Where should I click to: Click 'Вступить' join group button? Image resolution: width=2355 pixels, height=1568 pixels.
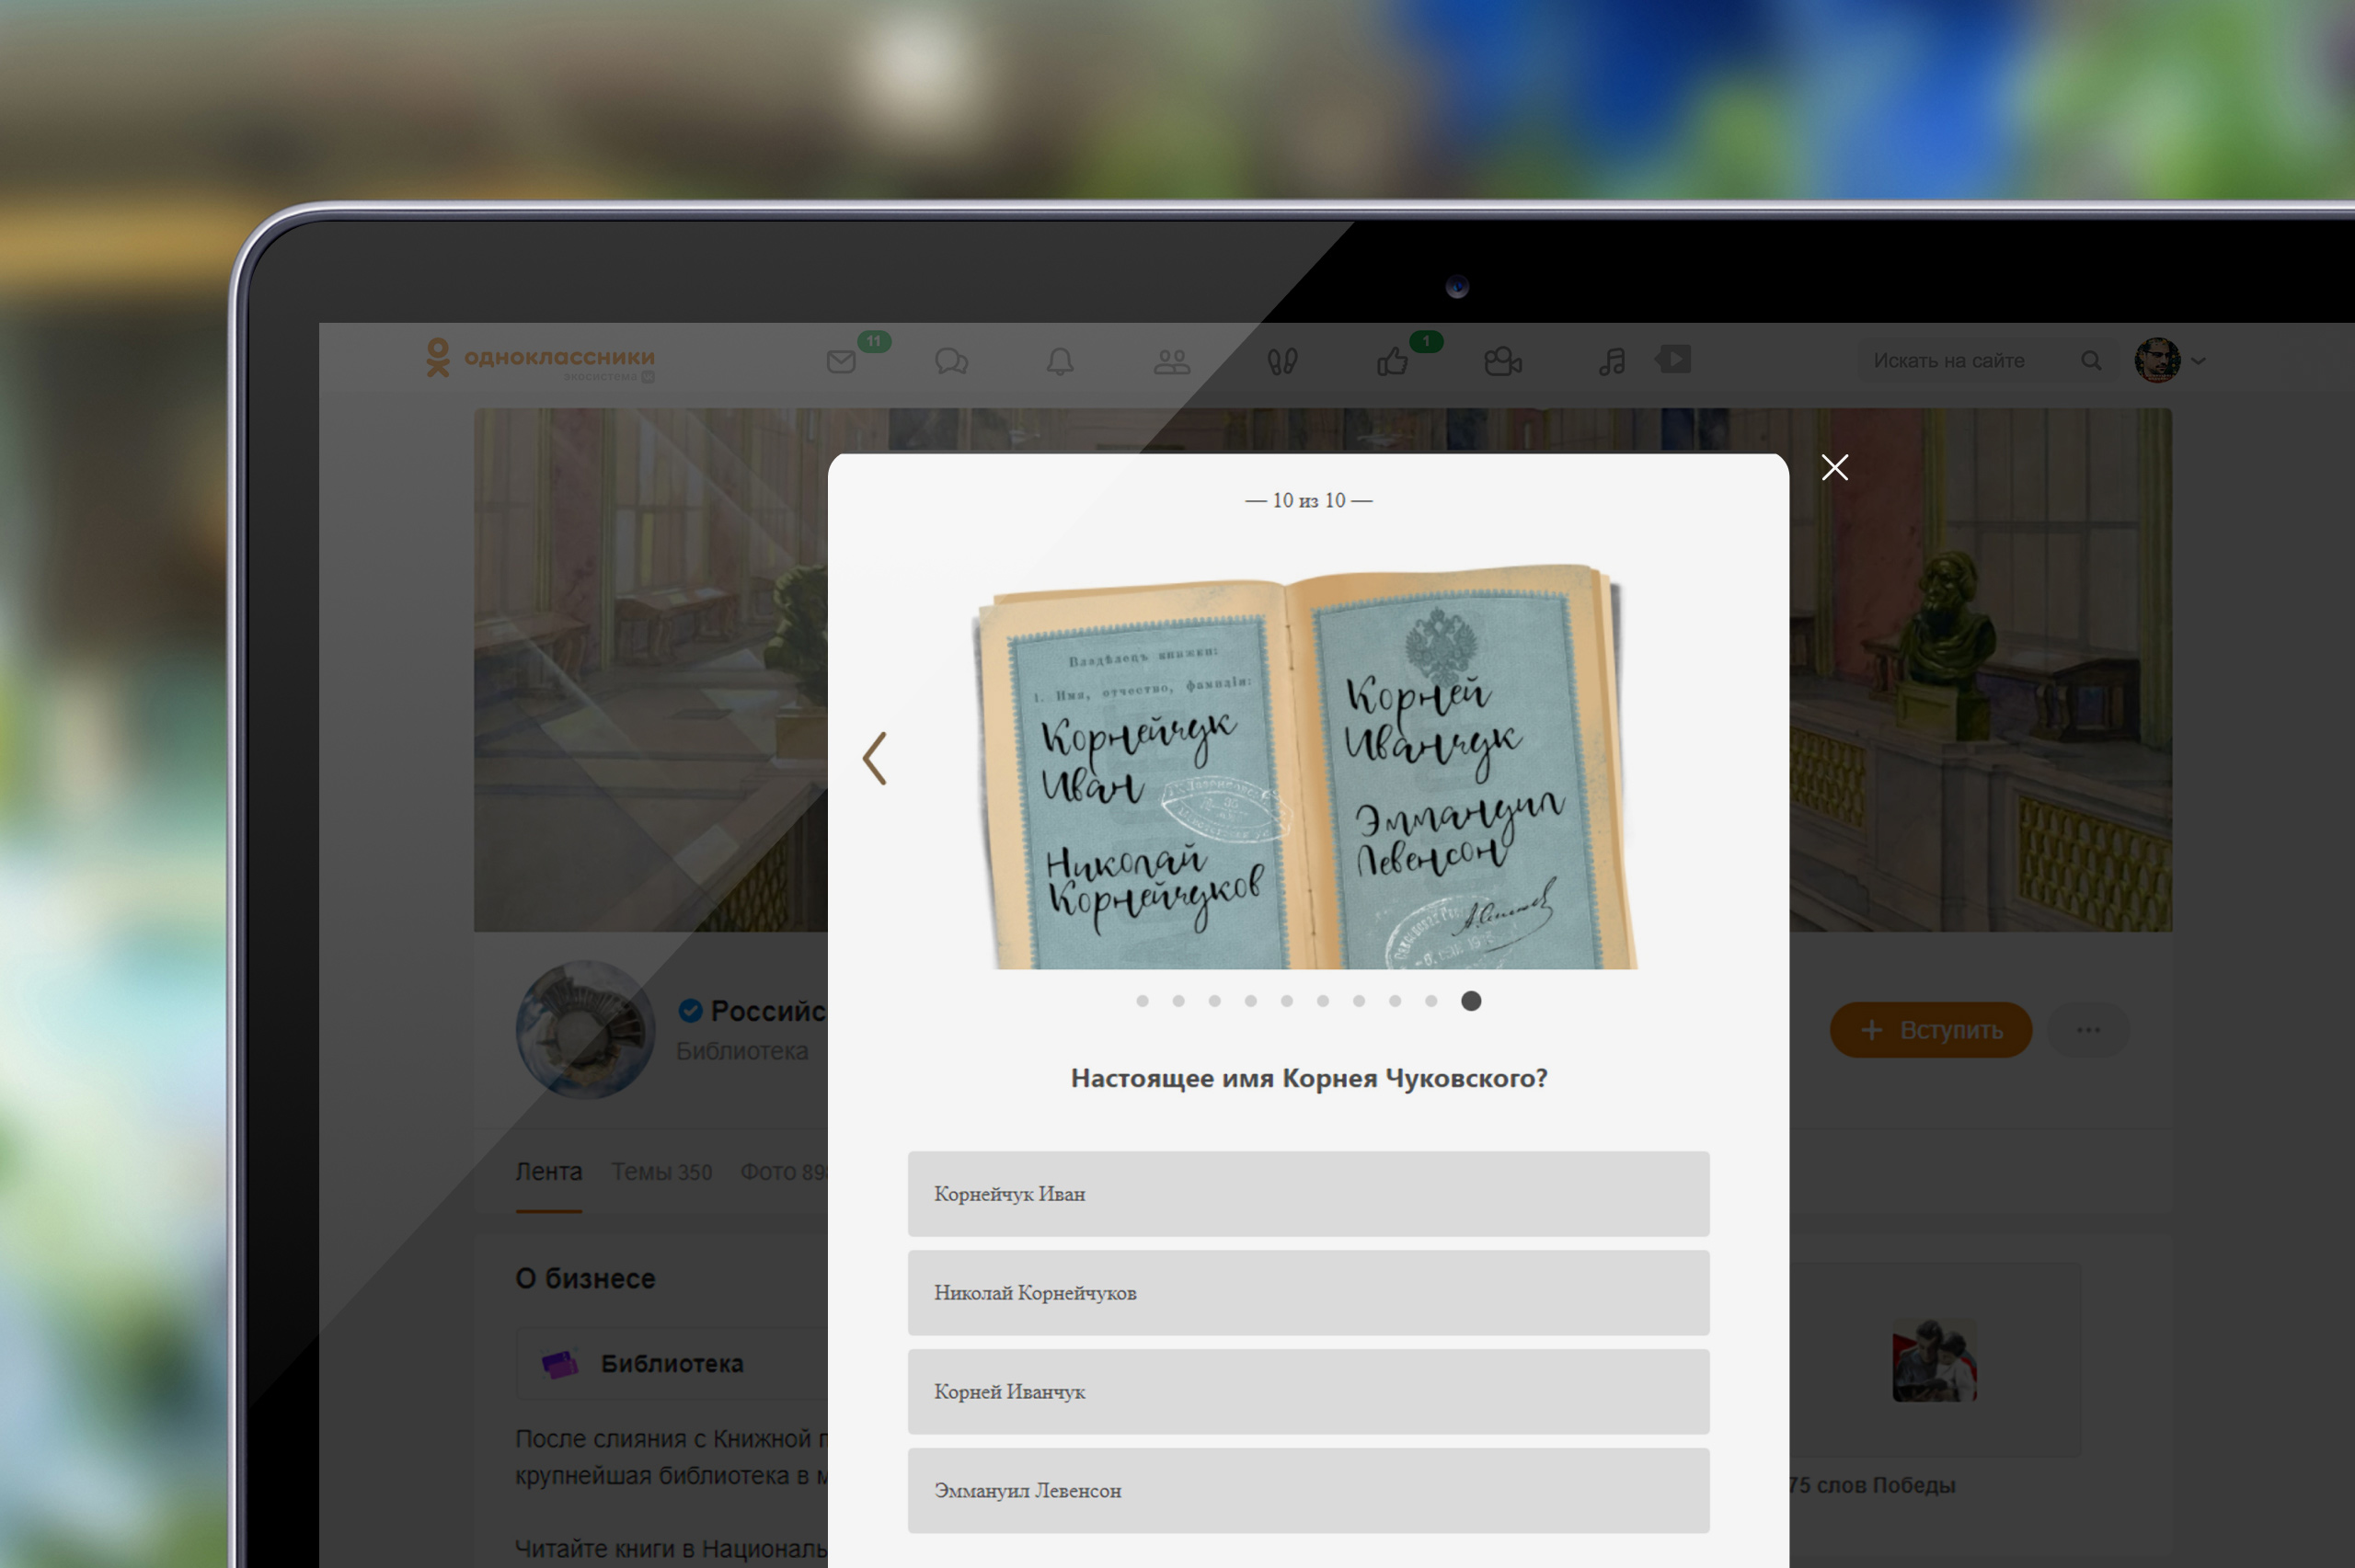coord(1931,1030)
